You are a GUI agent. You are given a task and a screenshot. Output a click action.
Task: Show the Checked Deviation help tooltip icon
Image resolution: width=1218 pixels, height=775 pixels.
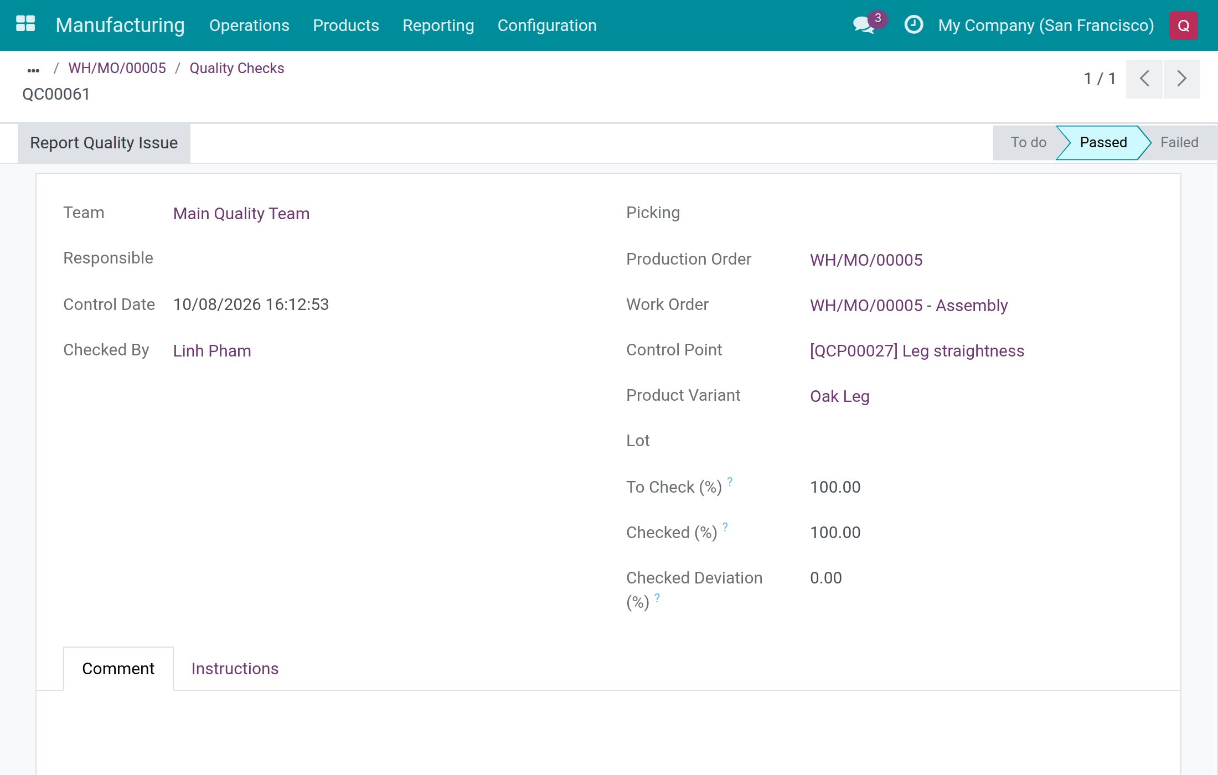point(657,597)
